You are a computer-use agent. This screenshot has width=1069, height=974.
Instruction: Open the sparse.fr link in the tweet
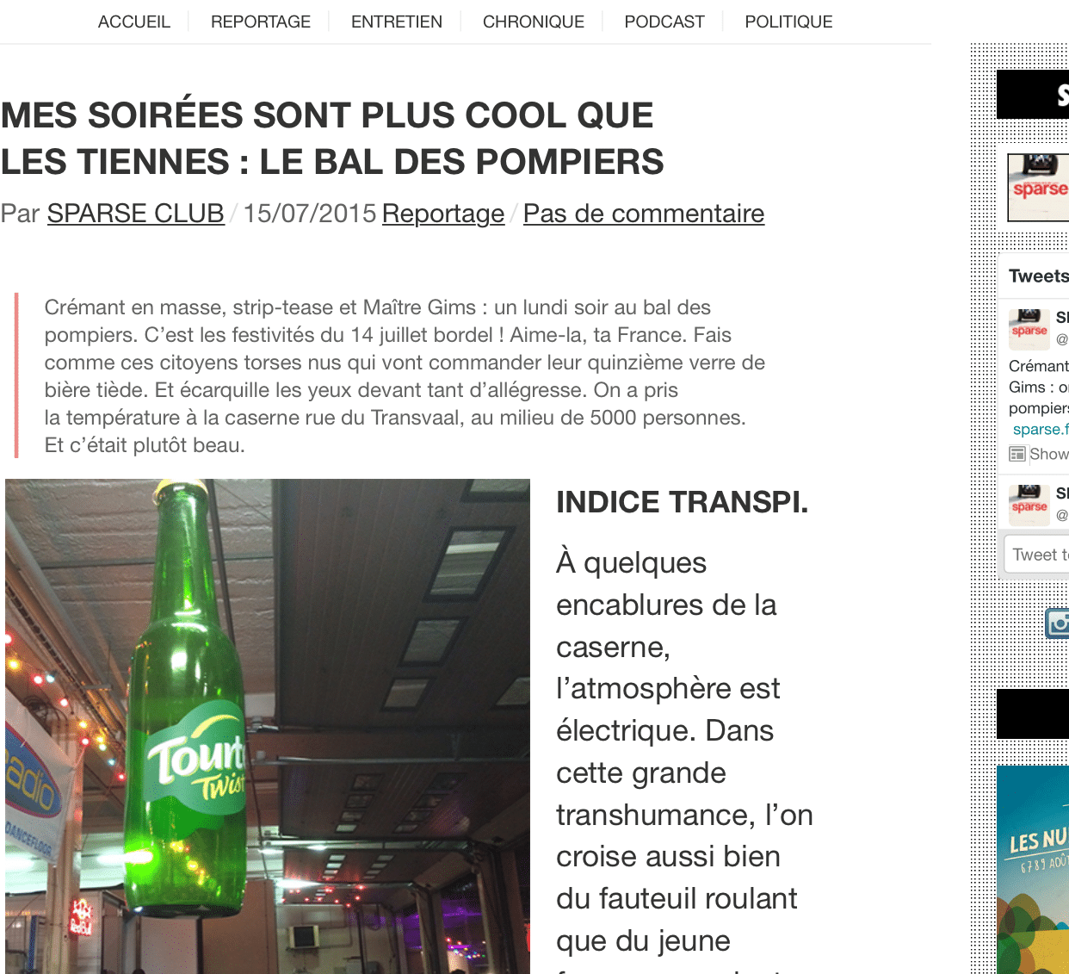pos(1041,429)
